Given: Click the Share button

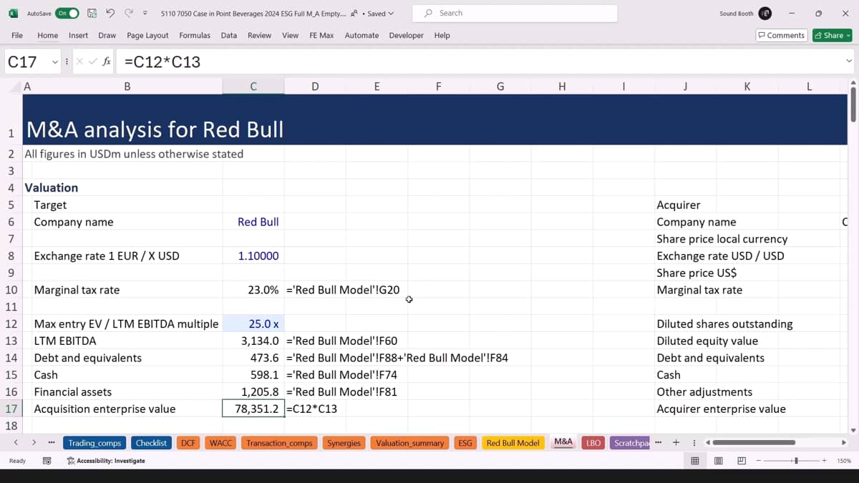Looking at the screenshot, I should click(832, 35).
